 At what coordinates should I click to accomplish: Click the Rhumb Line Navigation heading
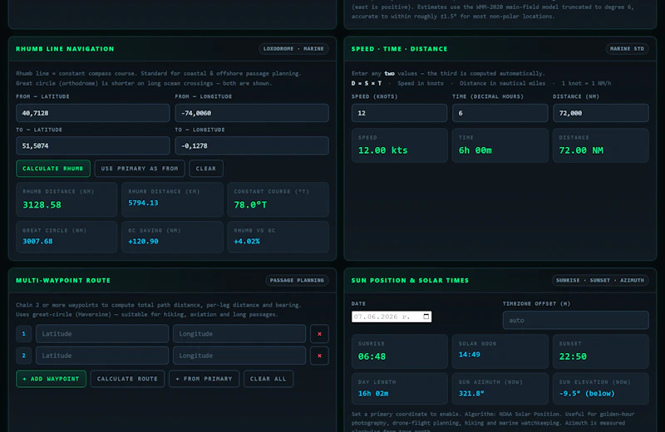(65, 49)
